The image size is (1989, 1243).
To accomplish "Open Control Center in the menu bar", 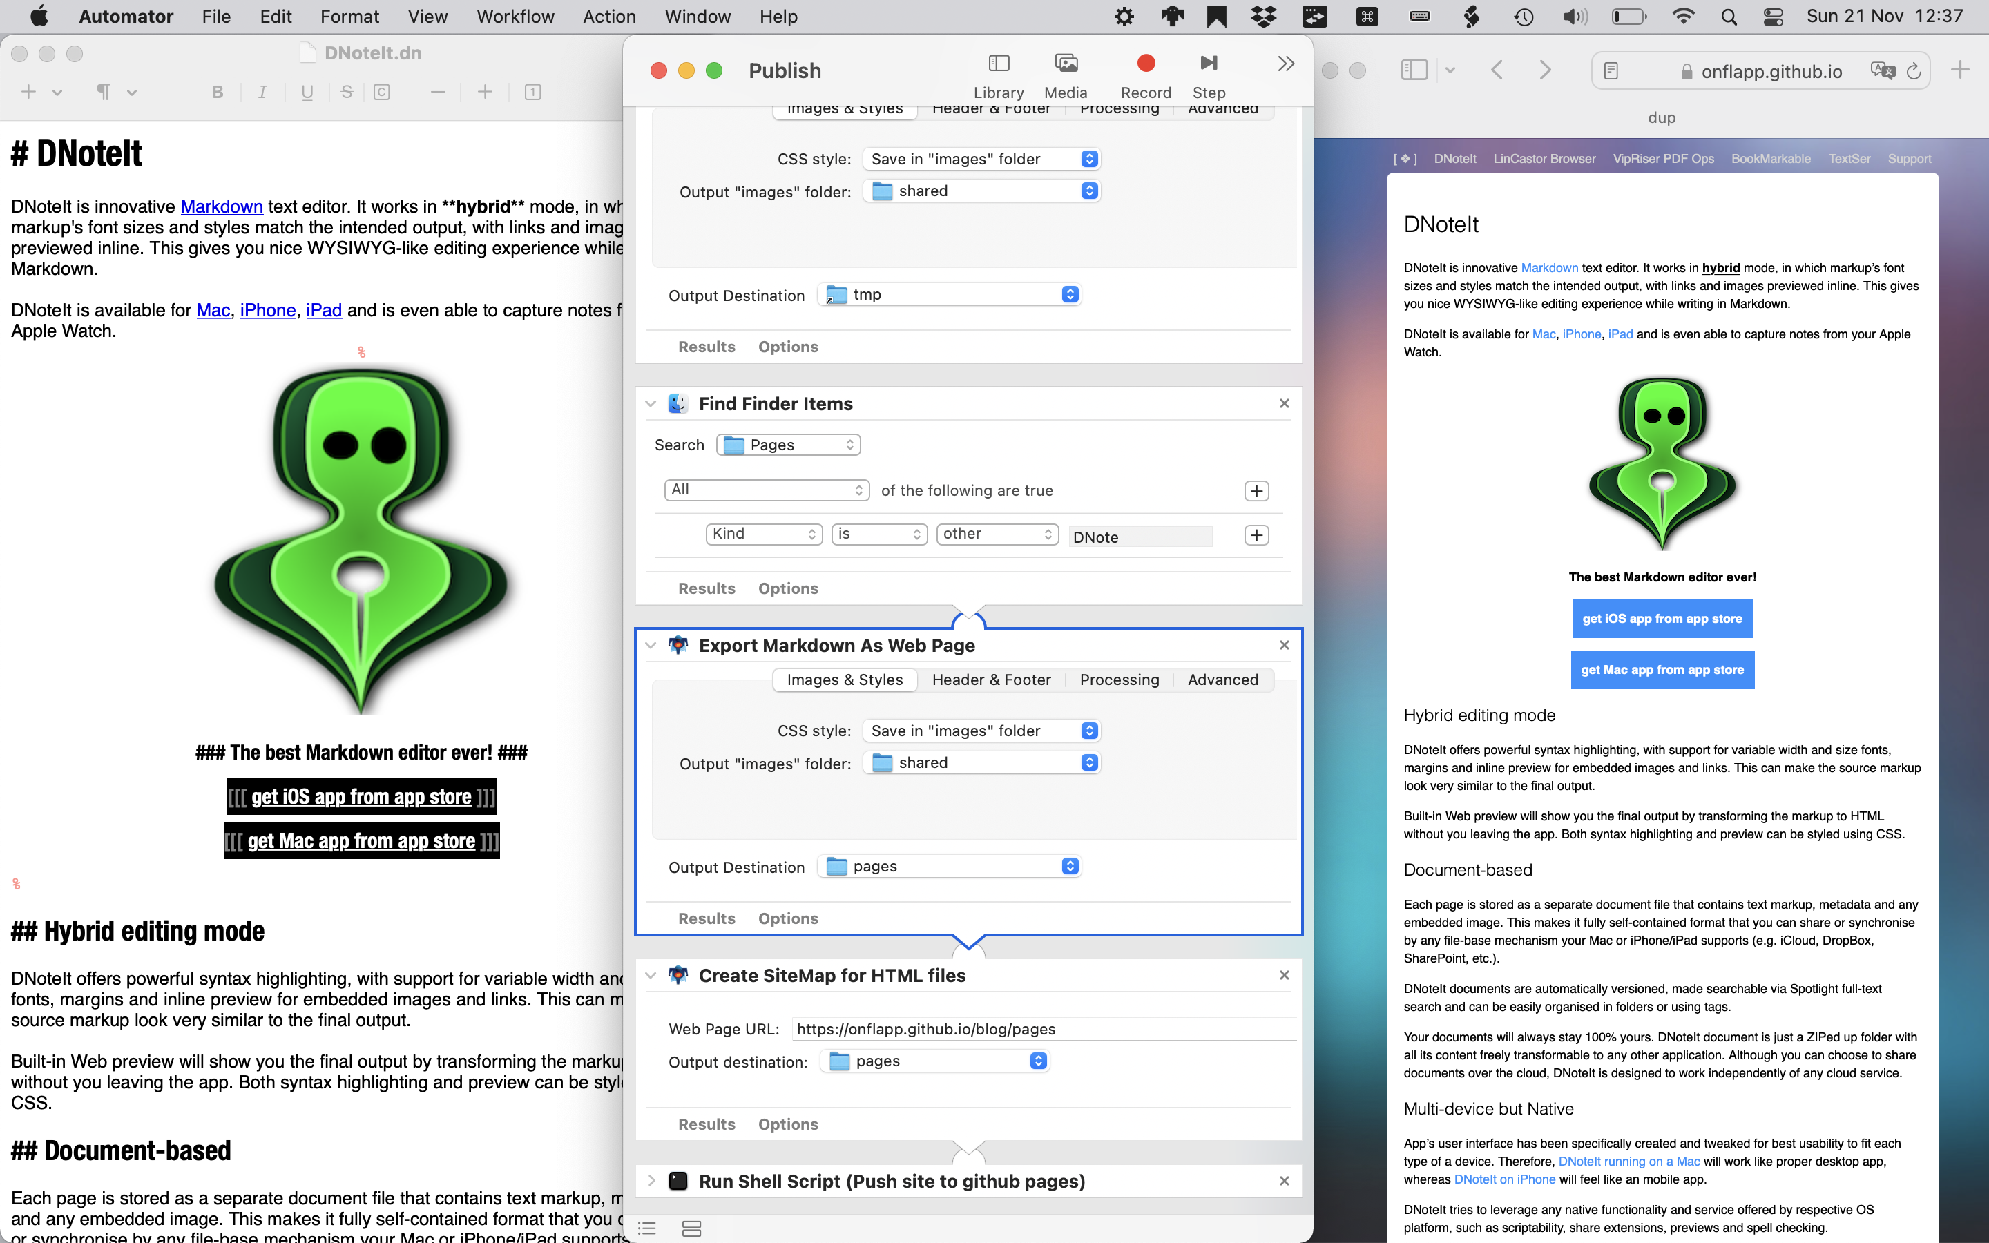I will coord(1773,17).
